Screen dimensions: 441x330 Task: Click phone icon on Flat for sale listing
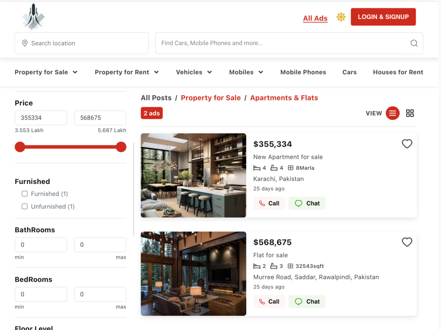pyautogui.click(x=262, y=302)
